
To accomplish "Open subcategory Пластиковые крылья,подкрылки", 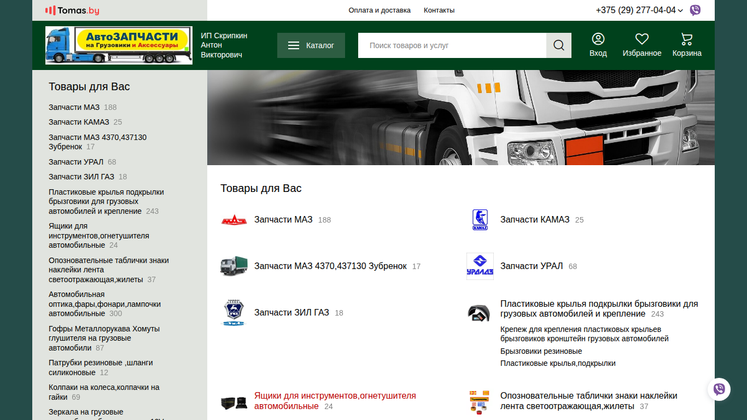I will [x=558, y=363].
